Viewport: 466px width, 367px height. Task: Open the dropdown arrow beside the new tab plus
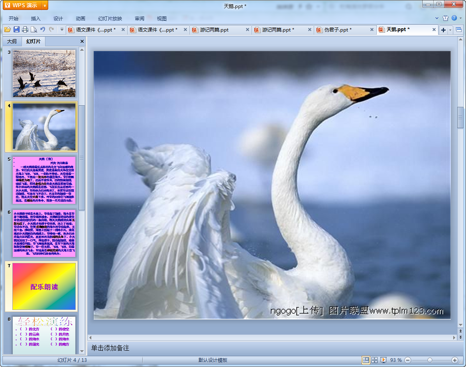click(x=450, y=30)
